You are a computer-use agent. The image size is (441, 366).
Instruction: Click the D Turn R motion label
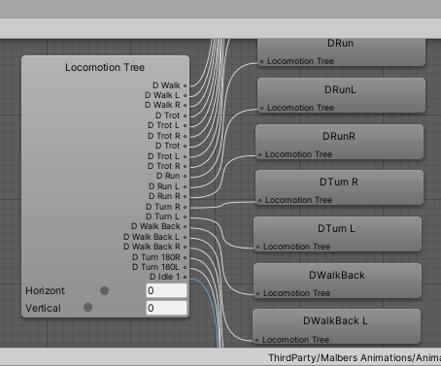163,207
